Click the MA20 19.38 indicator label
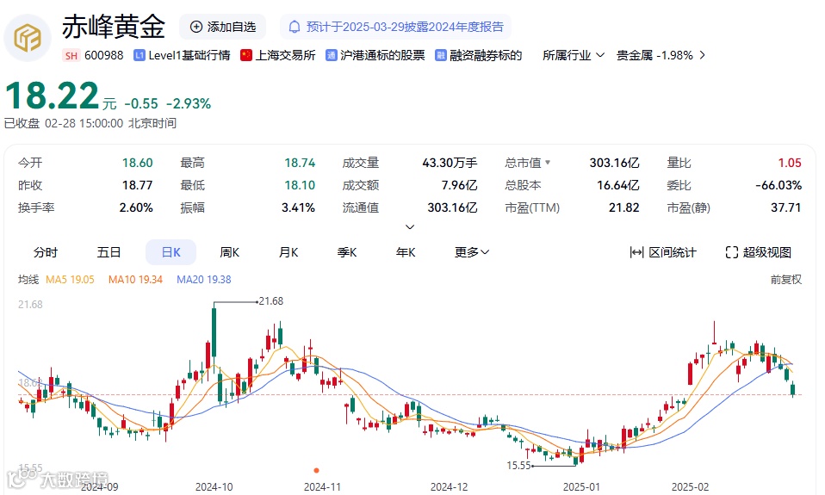Viewport: 825px width, 495px height. [x=203, y=279]
